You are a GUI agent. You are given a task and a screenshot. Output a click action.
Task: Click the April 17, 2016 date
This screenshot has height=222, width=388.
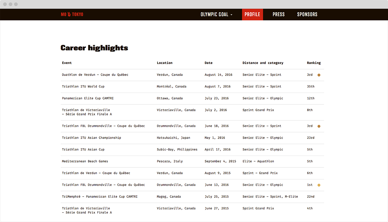point(218,150)
